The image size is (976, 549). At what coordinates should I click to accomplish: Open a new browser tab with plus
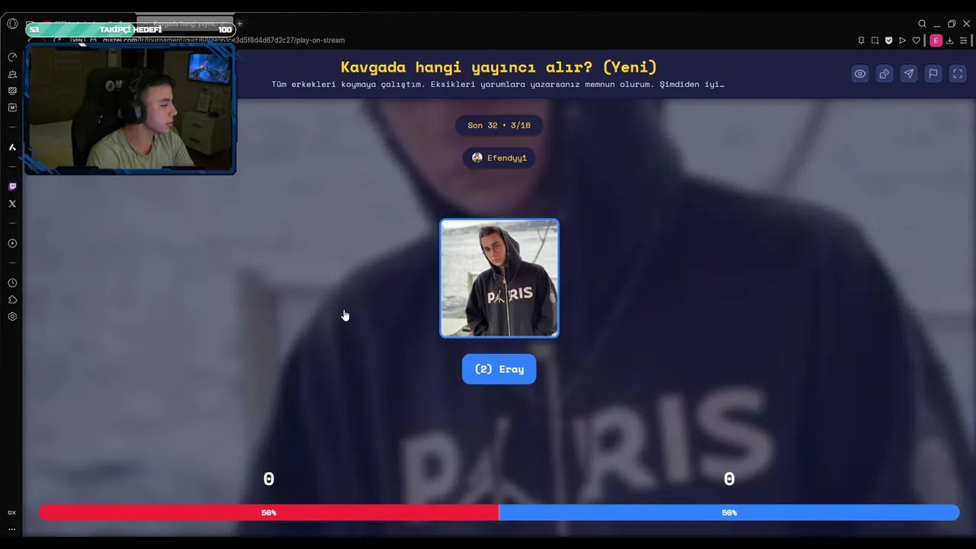tap(239, 24)
